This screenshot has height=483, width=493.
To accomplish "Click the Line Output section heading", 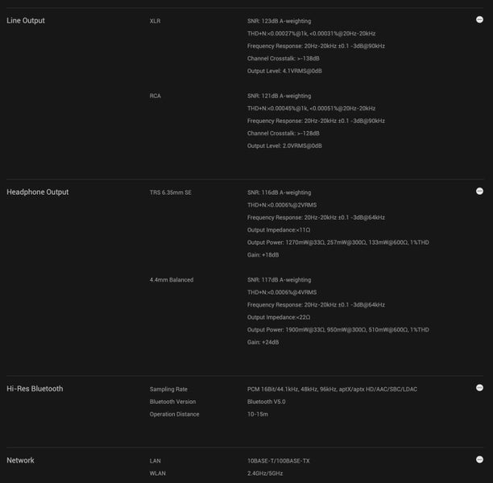I will click(x=26, y=20).
